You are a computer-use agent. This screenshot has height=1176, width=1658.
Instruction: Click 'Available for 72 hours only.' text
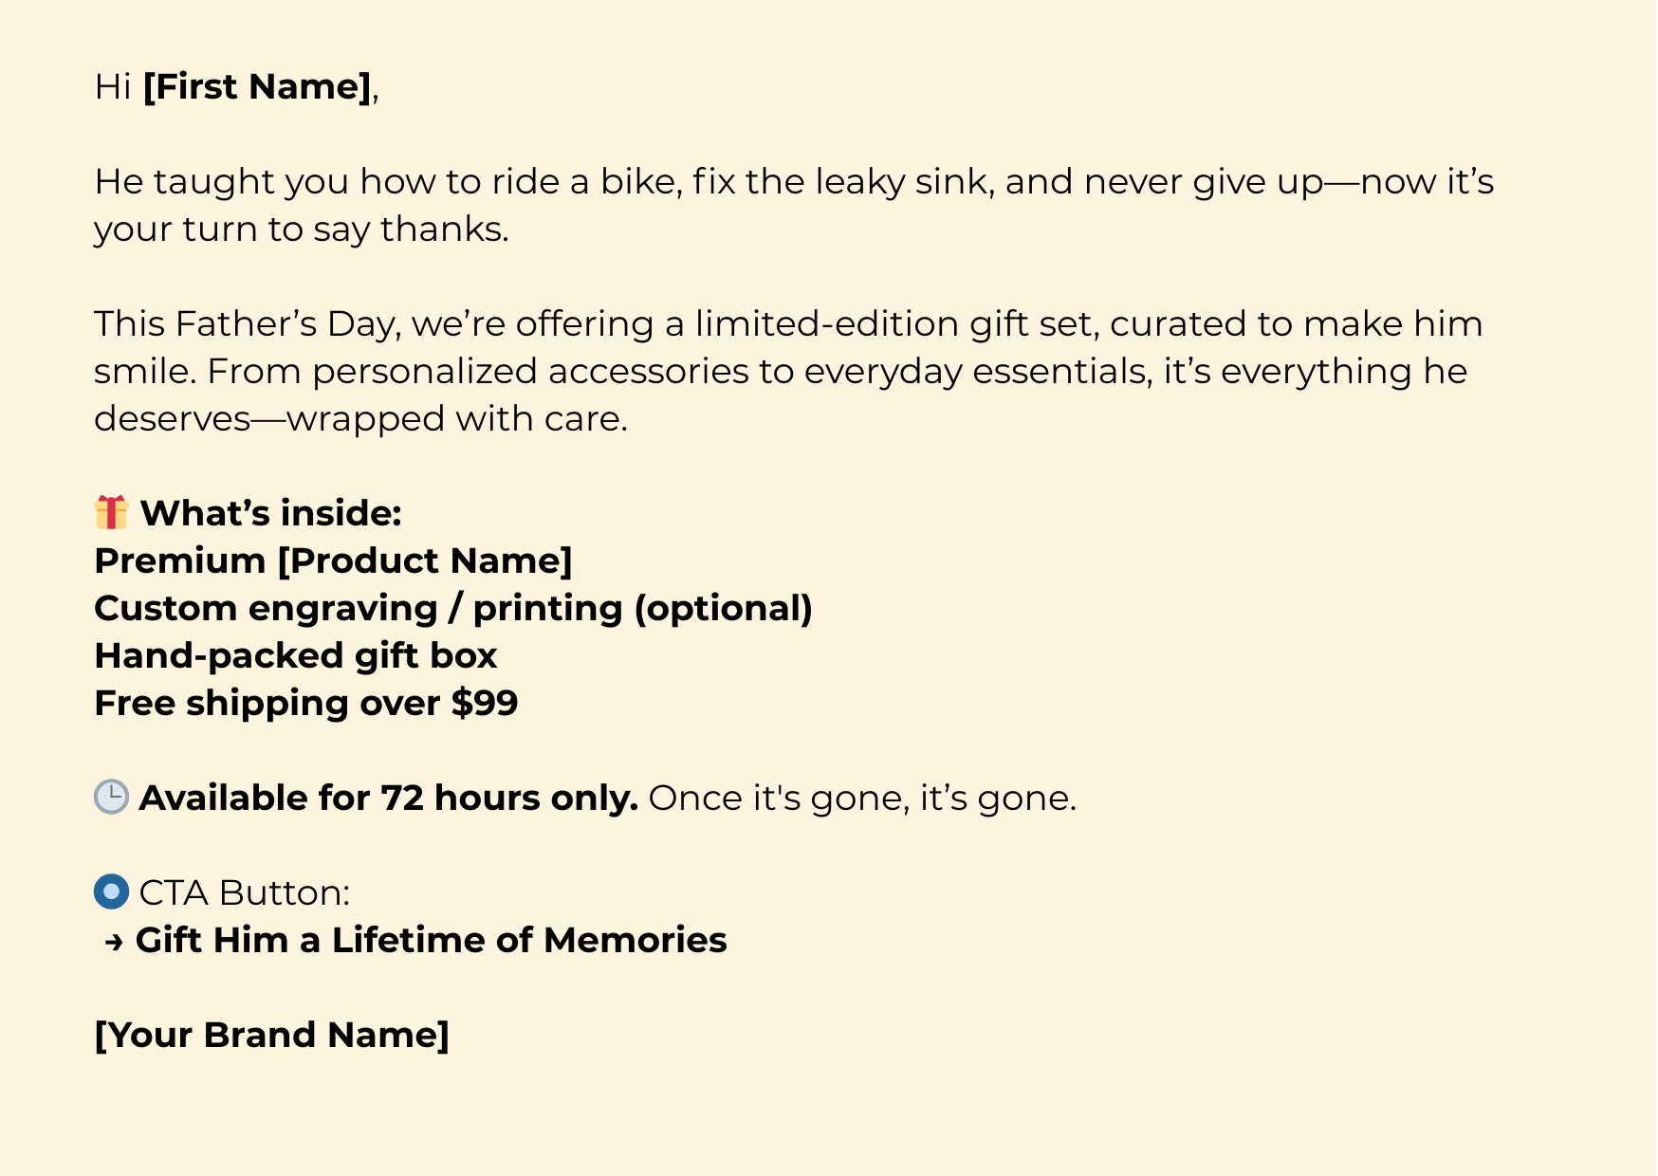pos(388,798)
